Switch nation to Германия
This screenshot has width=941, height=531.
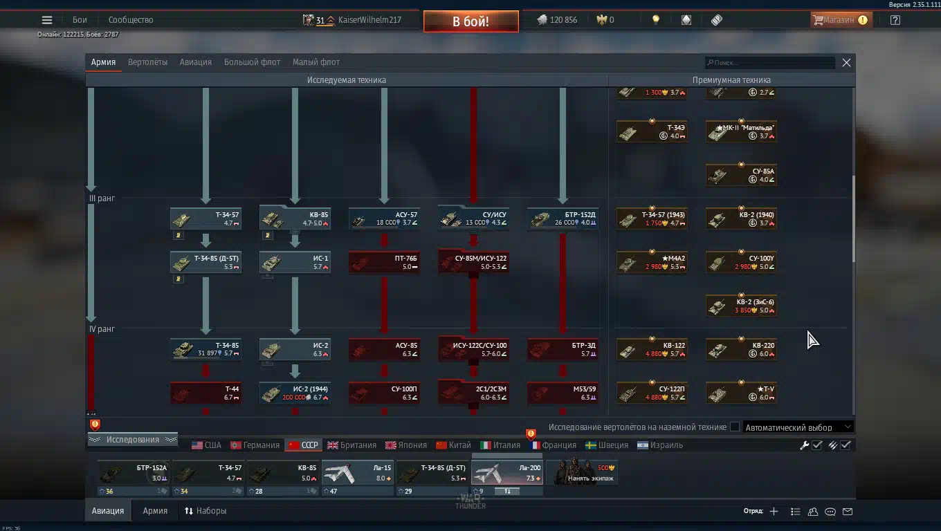tap(255, 445)
